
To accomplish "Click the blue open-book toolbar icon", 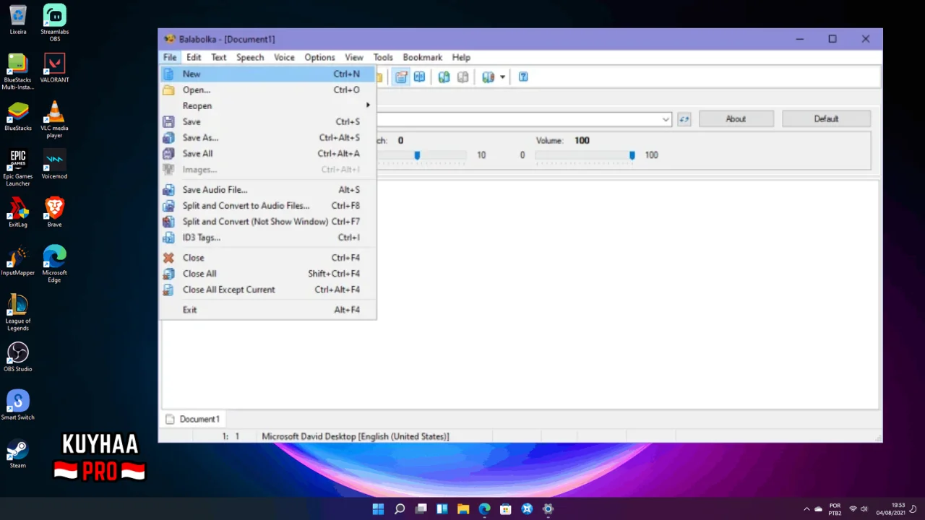I will point(419,77).
